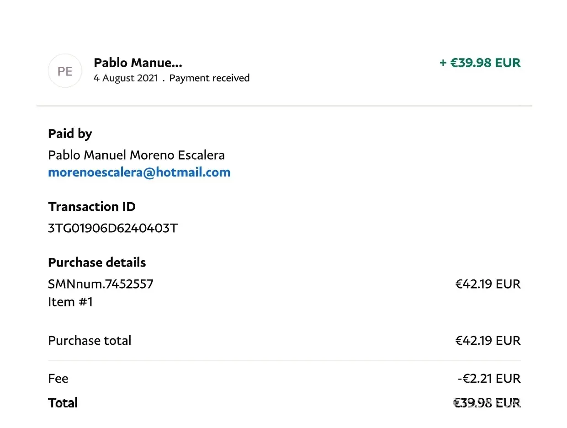Image resolution: width=567 pixels, height=428 pixels.
Task: Click the Purchase total label
Action: (90, 341)
